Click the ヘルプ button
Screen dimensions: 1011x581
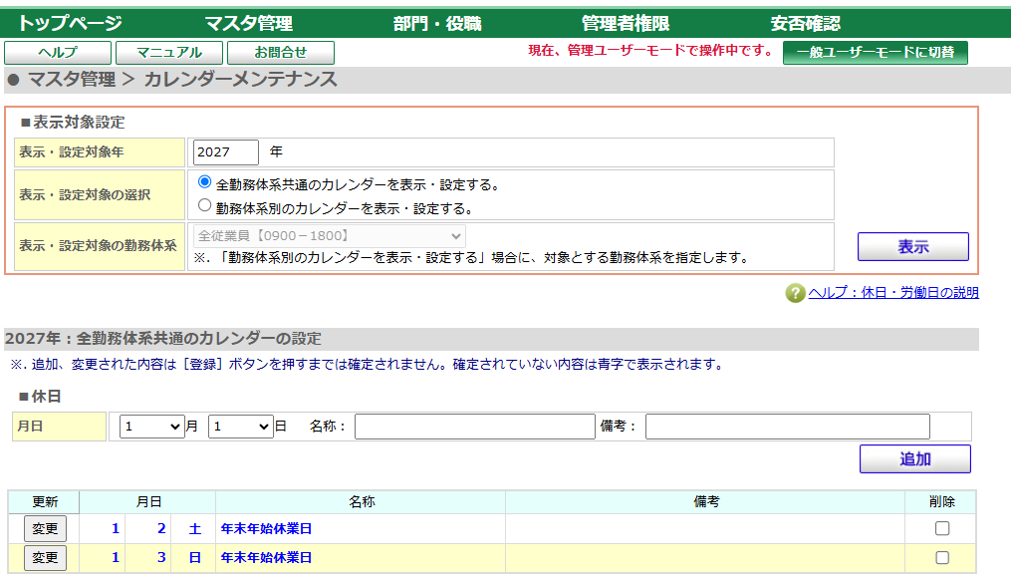(x=58, y=52)
